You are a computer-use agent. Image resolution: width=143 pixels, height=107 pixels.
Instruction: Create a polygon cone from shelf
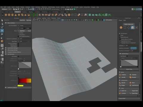[16, 15]
